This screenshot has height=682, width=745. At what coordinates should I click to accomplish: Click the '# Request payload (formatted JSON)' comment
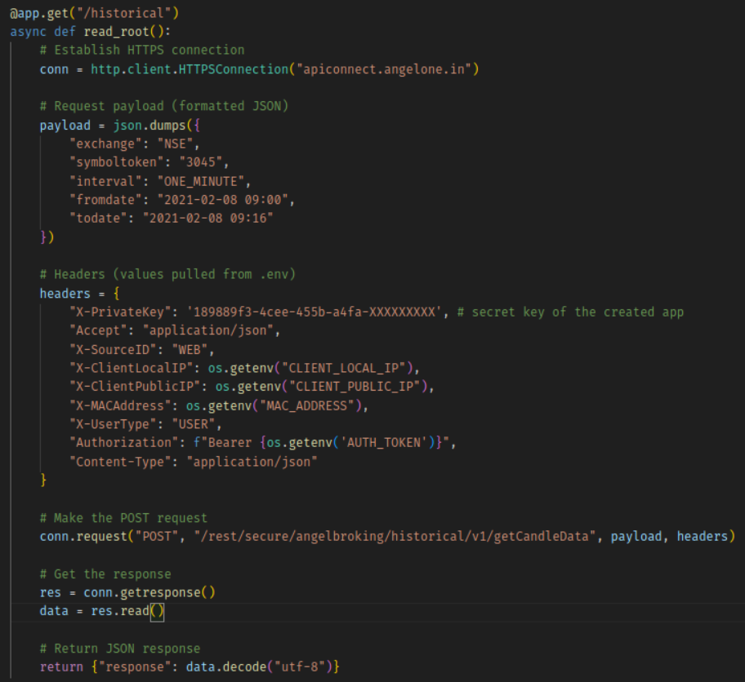click(164, 106)
